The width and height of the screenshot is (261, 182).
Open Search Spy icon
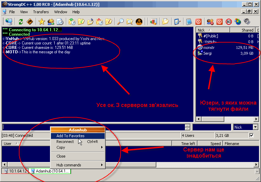coord(139,22)
